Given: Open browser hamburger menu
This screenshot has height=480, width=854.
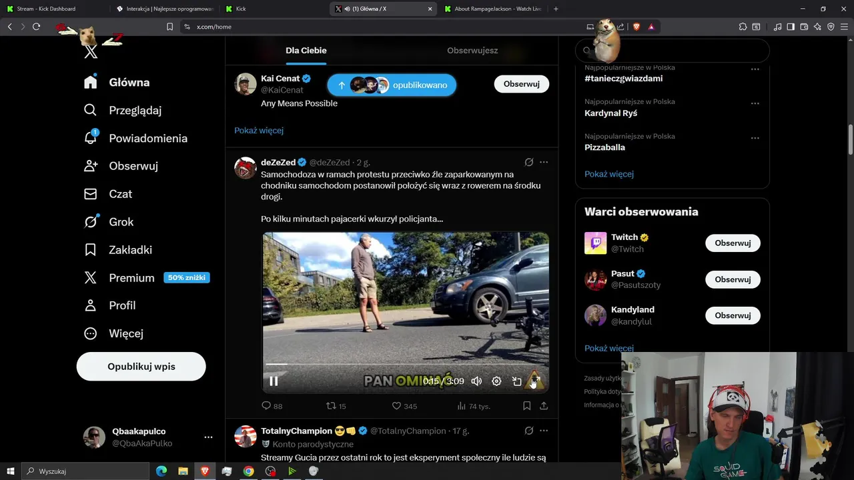Looking at the screenshot, I should [844, 27].
